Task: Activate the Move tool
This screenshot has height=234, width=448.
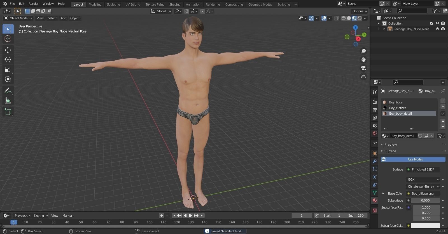Action: 8,50
